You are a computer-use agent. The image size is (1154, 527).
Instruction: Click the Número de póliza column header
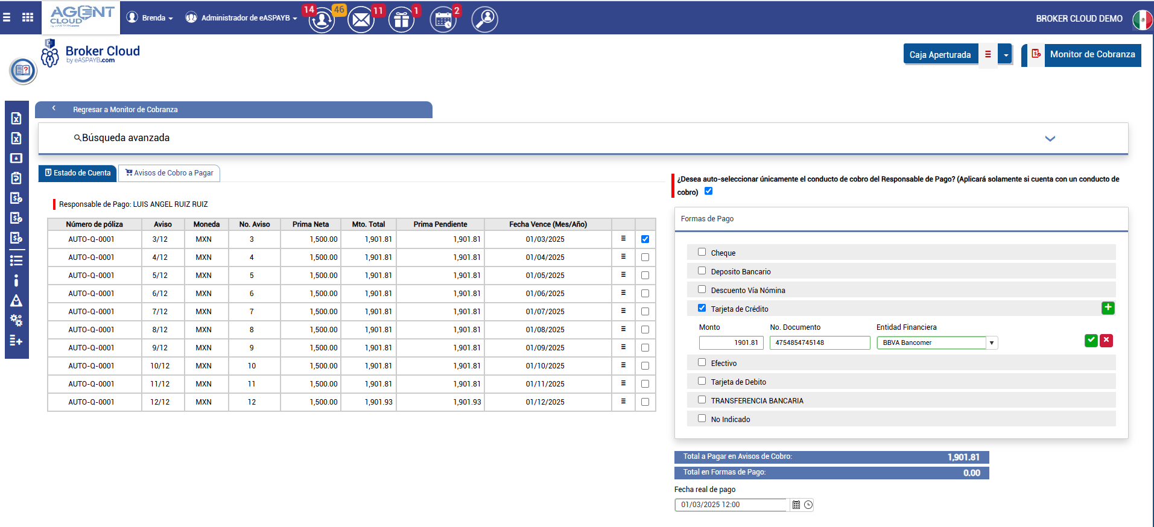click(95, 224)
